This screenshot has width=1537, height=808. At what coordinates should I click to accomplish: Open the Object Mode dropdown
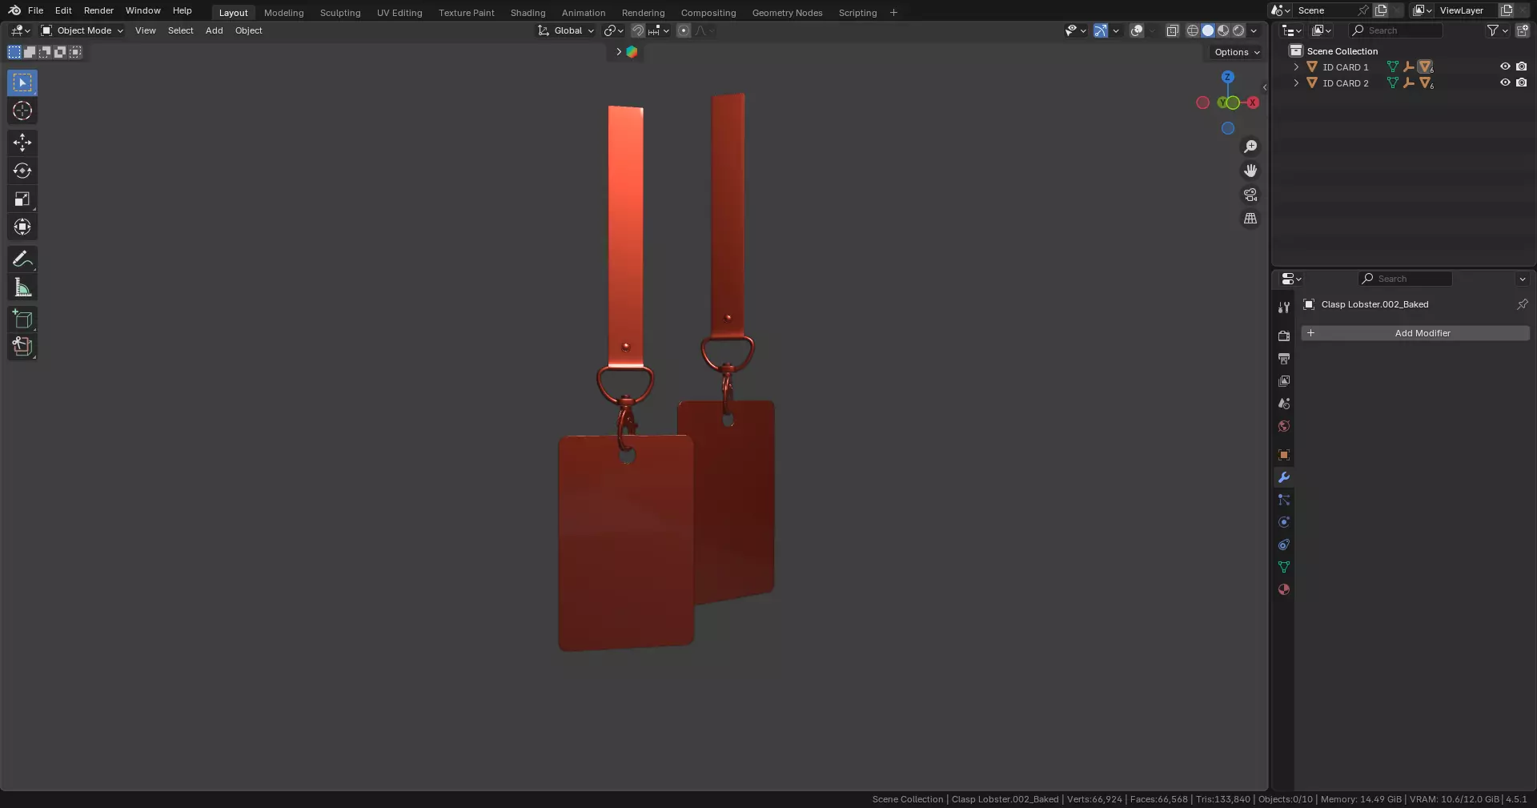(x=82, y=30)
